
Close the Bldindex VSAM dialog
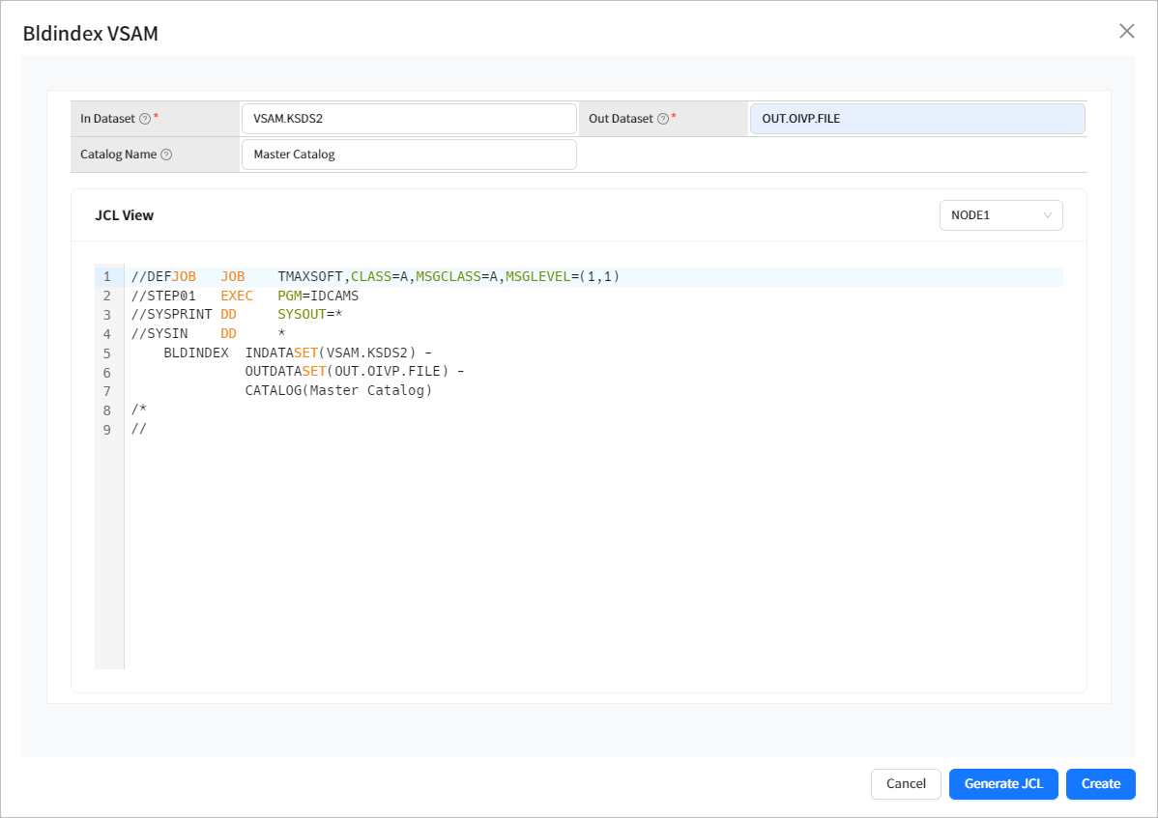pyautogui.click(x=1126, y=31)
